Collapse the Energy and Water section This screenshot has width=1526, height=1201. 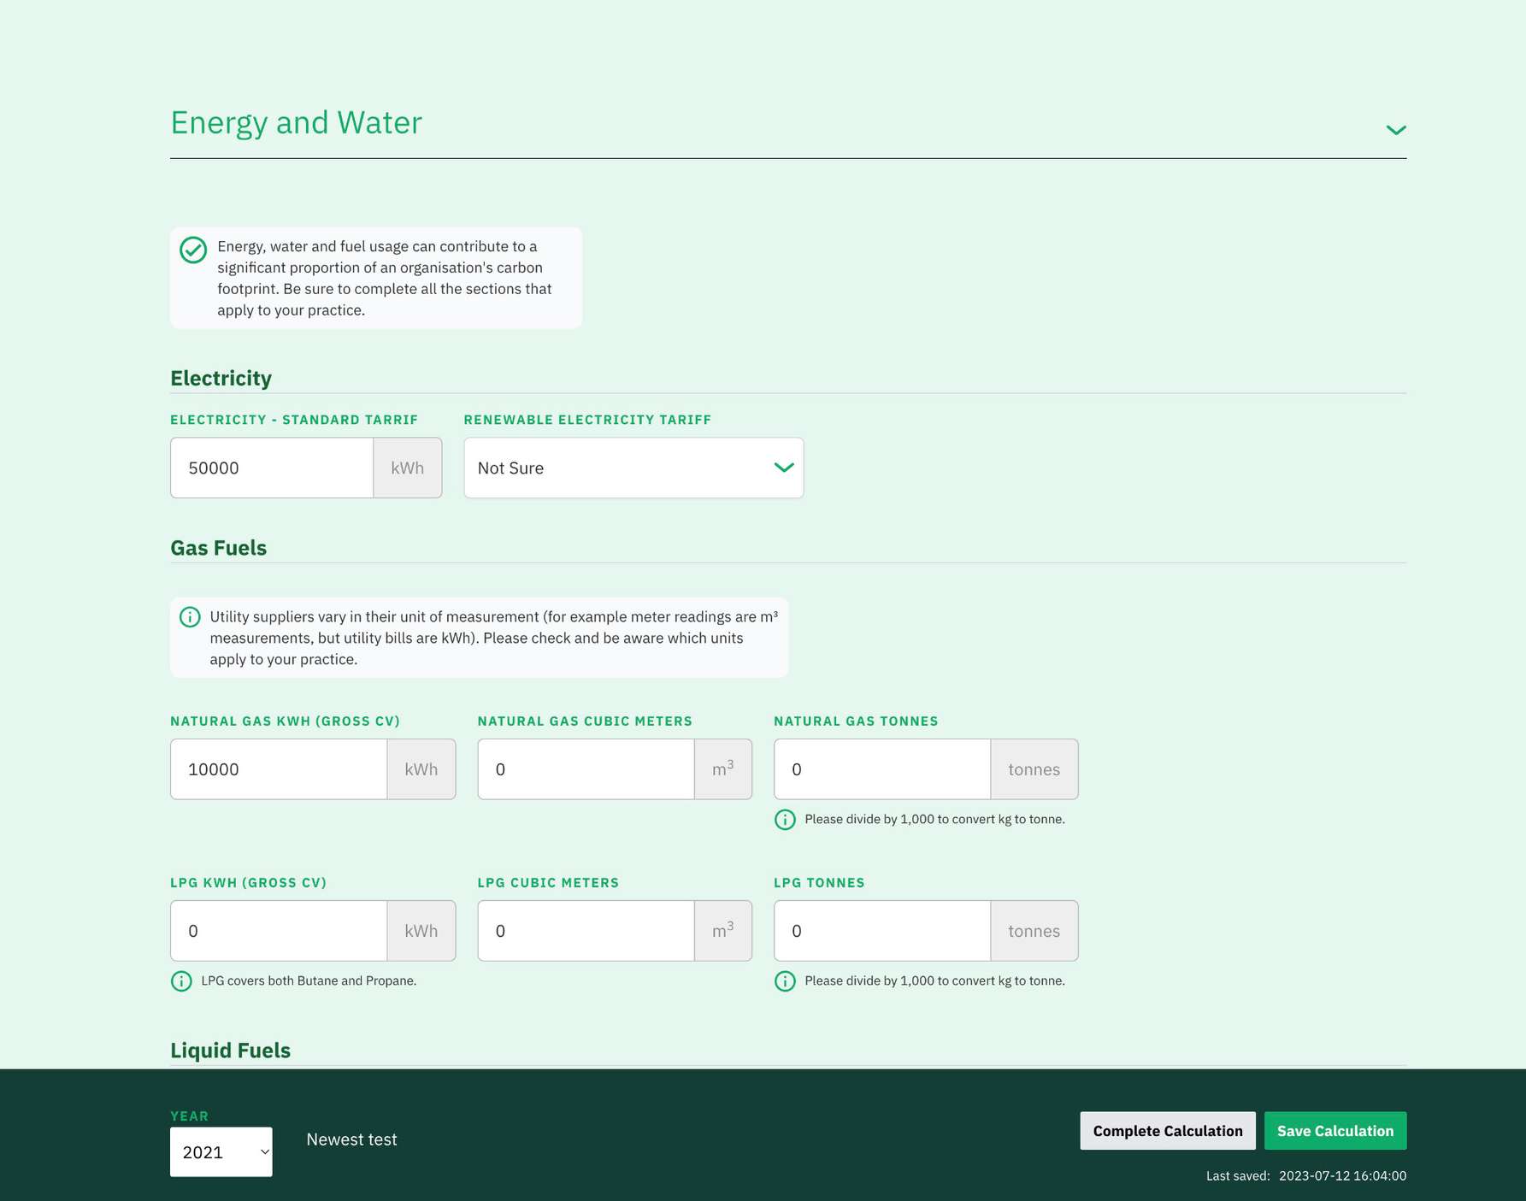pyautogui.click(x=1396, y=130)
